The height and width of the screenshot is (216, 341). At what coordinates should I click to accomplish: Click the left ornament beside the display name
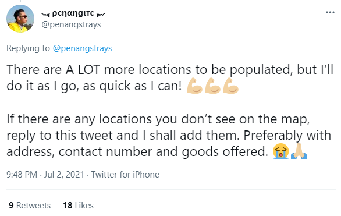(x=45, y=15)
